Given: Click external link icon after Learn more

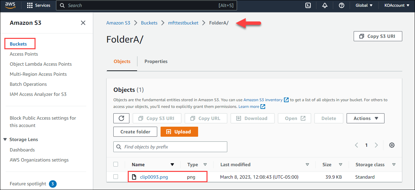Looking at the screenshot, I should (x=263, y=107).
